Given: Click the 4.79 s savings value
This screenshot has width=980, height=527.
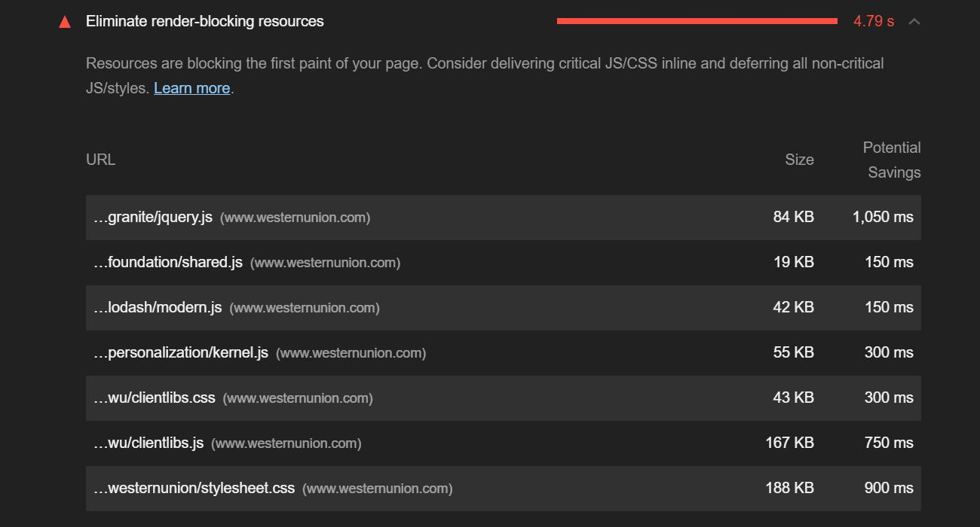Looking at the screenshot, I should coord(874,21).
